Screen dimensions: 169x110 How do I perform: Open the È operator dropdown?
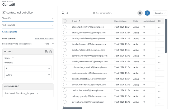tap(28, 68)
